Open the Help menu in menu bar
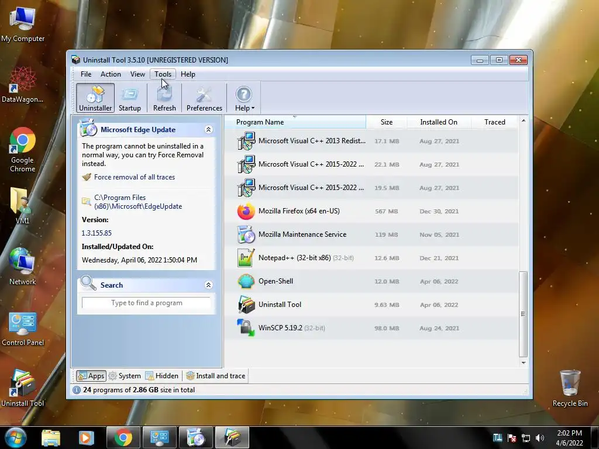 (x=188, y=74)
